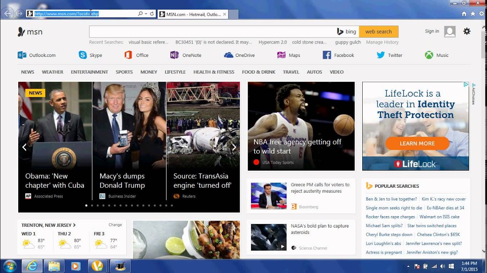The width and height of the screenshot is (487, 273).
Task: Click Windows Start button
Action: click(x=10, y=266)
